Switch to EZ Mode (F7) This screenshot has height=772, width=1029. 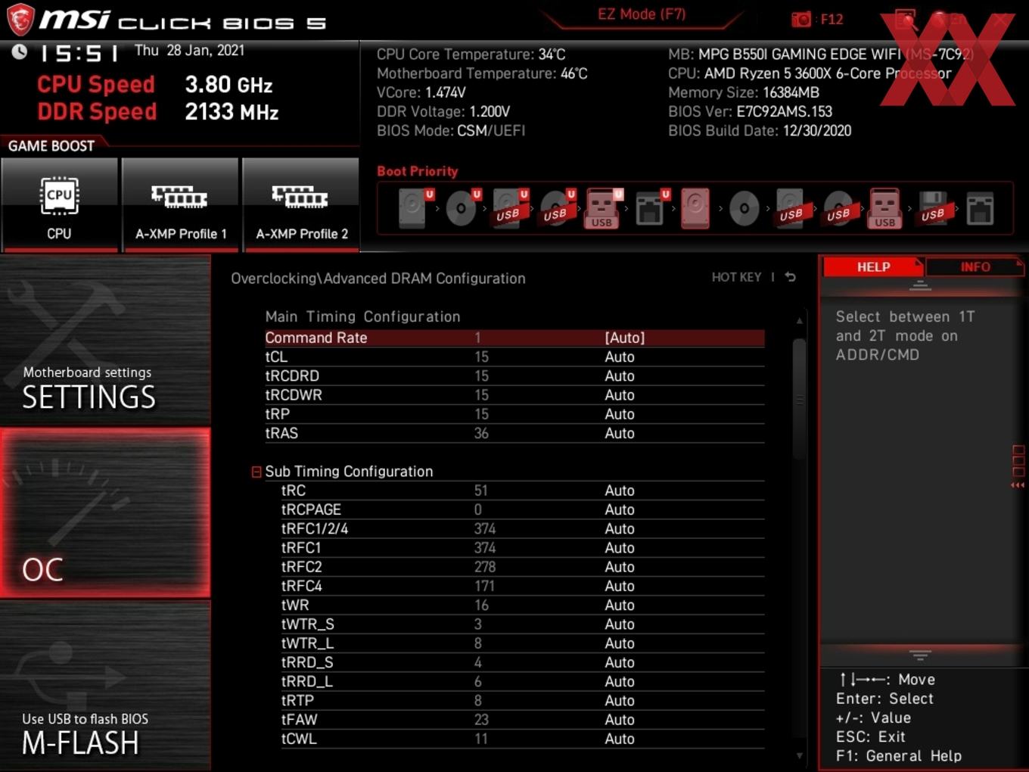click(x=642, y=14)
